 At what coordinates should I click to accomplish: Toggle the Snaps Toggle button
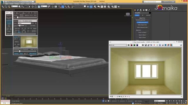tap(59, 7)
